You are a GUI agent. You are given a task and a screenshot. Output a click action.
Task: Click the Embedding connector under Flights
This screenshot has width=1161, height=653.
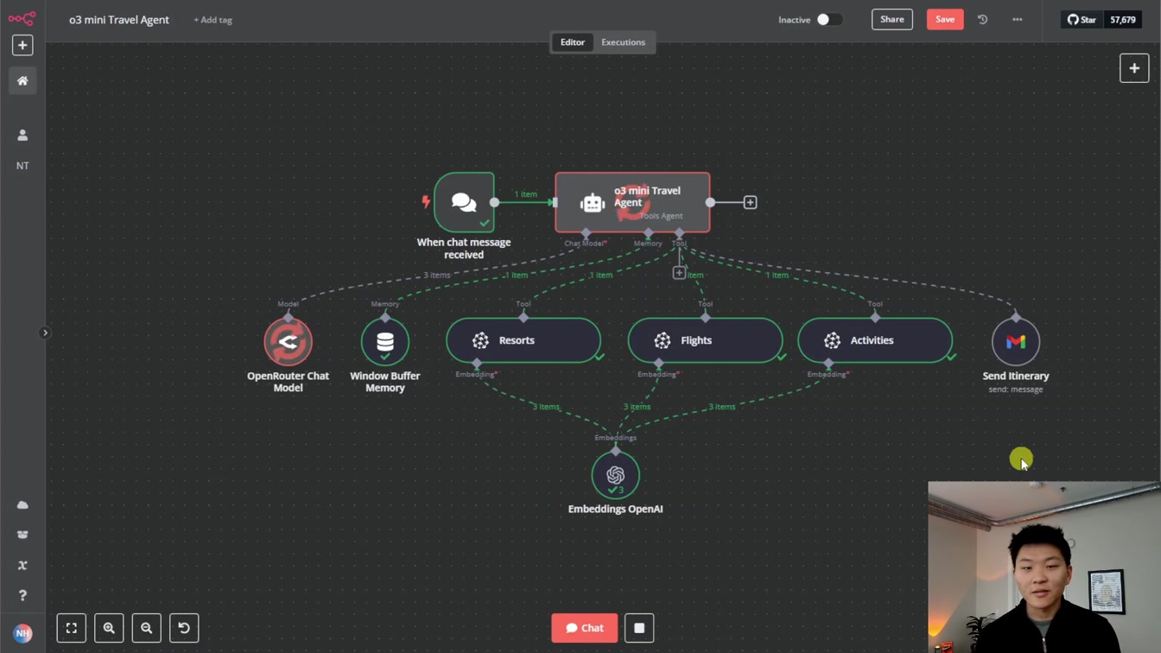pyautogui.click(x=658, y=364)
